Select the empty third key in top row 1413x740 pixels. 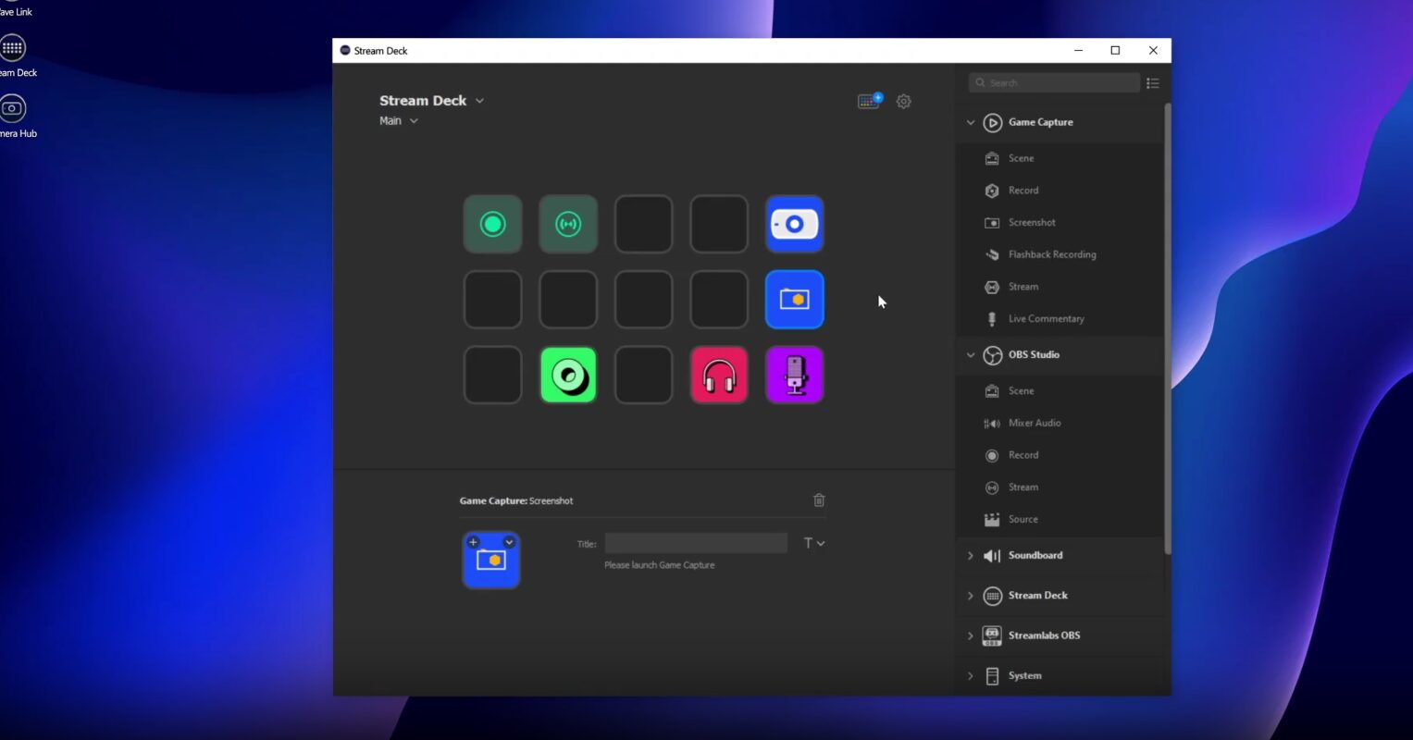(644, 224)
